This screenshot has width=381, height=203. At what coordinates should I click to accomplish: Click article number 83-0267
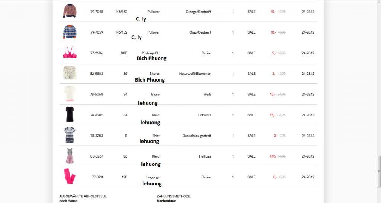click(x=97, y=156)
